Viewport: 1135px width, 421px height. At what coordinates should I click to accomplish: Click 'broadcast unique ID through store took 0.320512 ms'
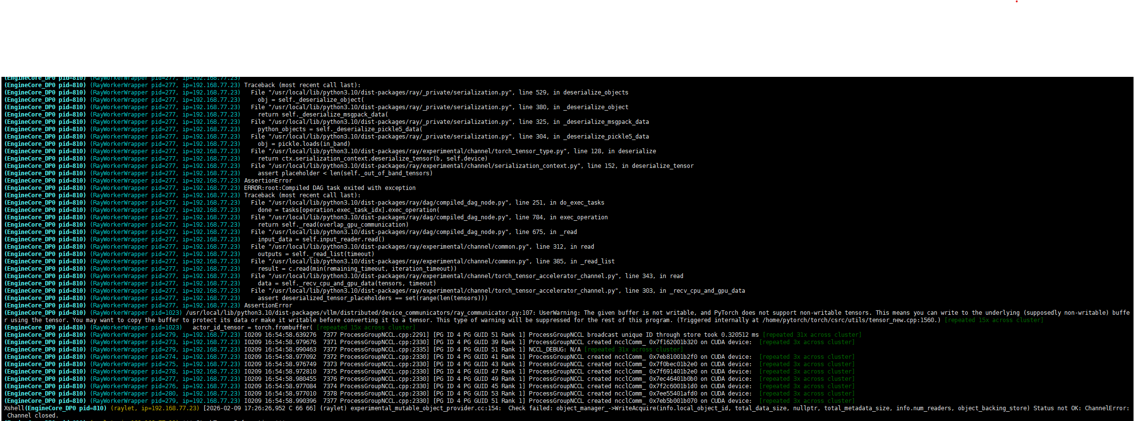673,335
